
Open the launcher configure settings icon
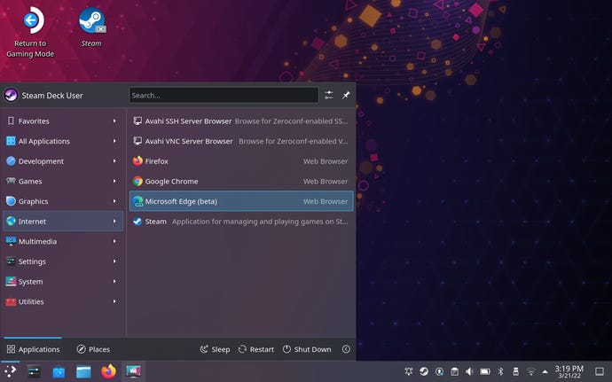[329, 95]
